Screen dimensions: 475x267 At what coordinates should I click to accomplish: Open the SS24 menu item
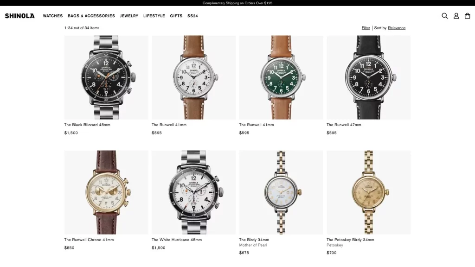tap(193, 16)
